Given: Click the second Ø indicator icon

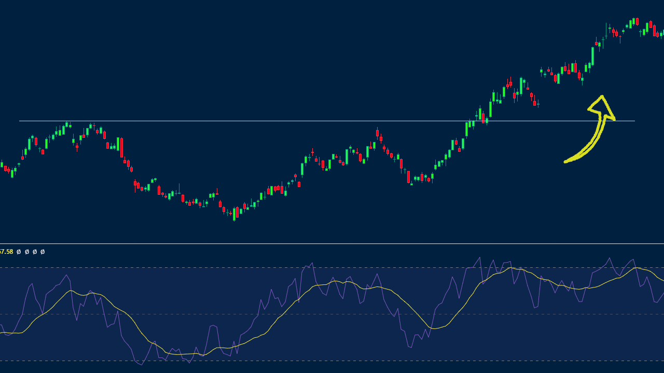Looking at the screenshot, I should [26, 252].
